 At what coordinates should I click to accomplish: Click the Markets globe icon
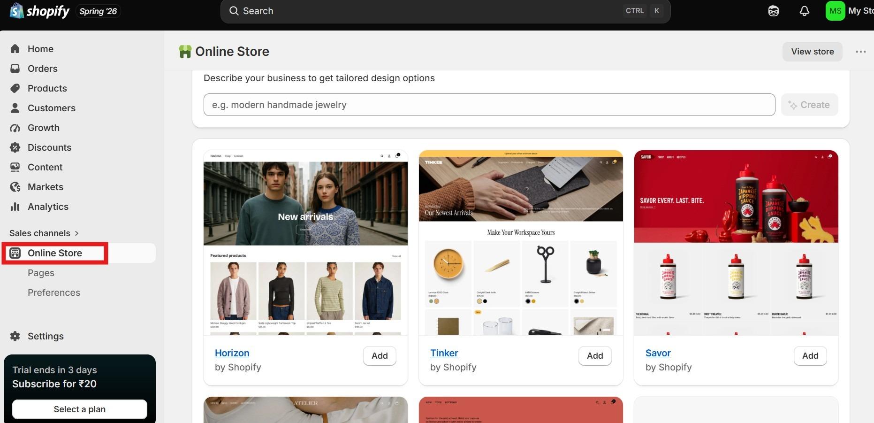pyautogui.click(x=15, y=187)
